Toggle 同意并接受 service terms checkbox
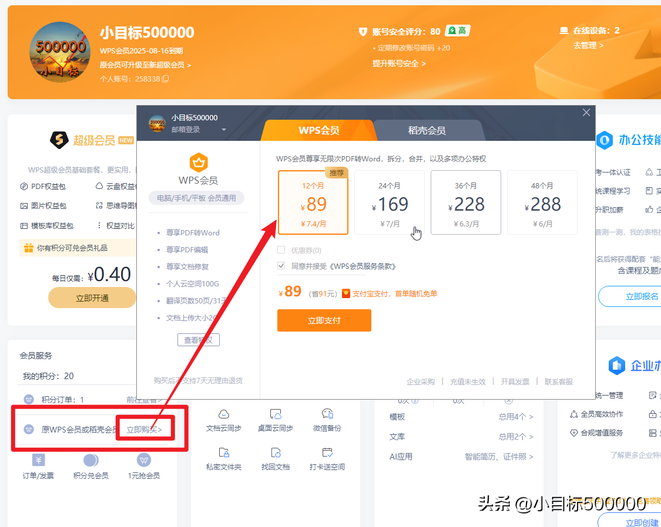The image size is (661, 527). 281,266
